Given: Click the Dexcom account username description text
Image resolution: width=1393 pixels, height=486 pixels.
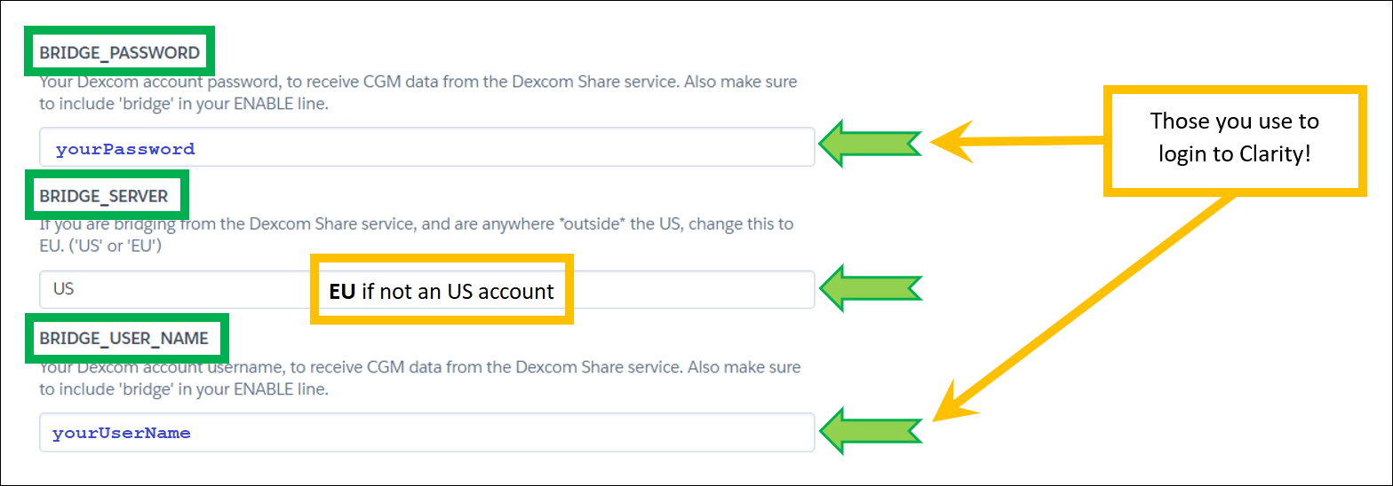Looking at the screenshot, I should (420, 377).
